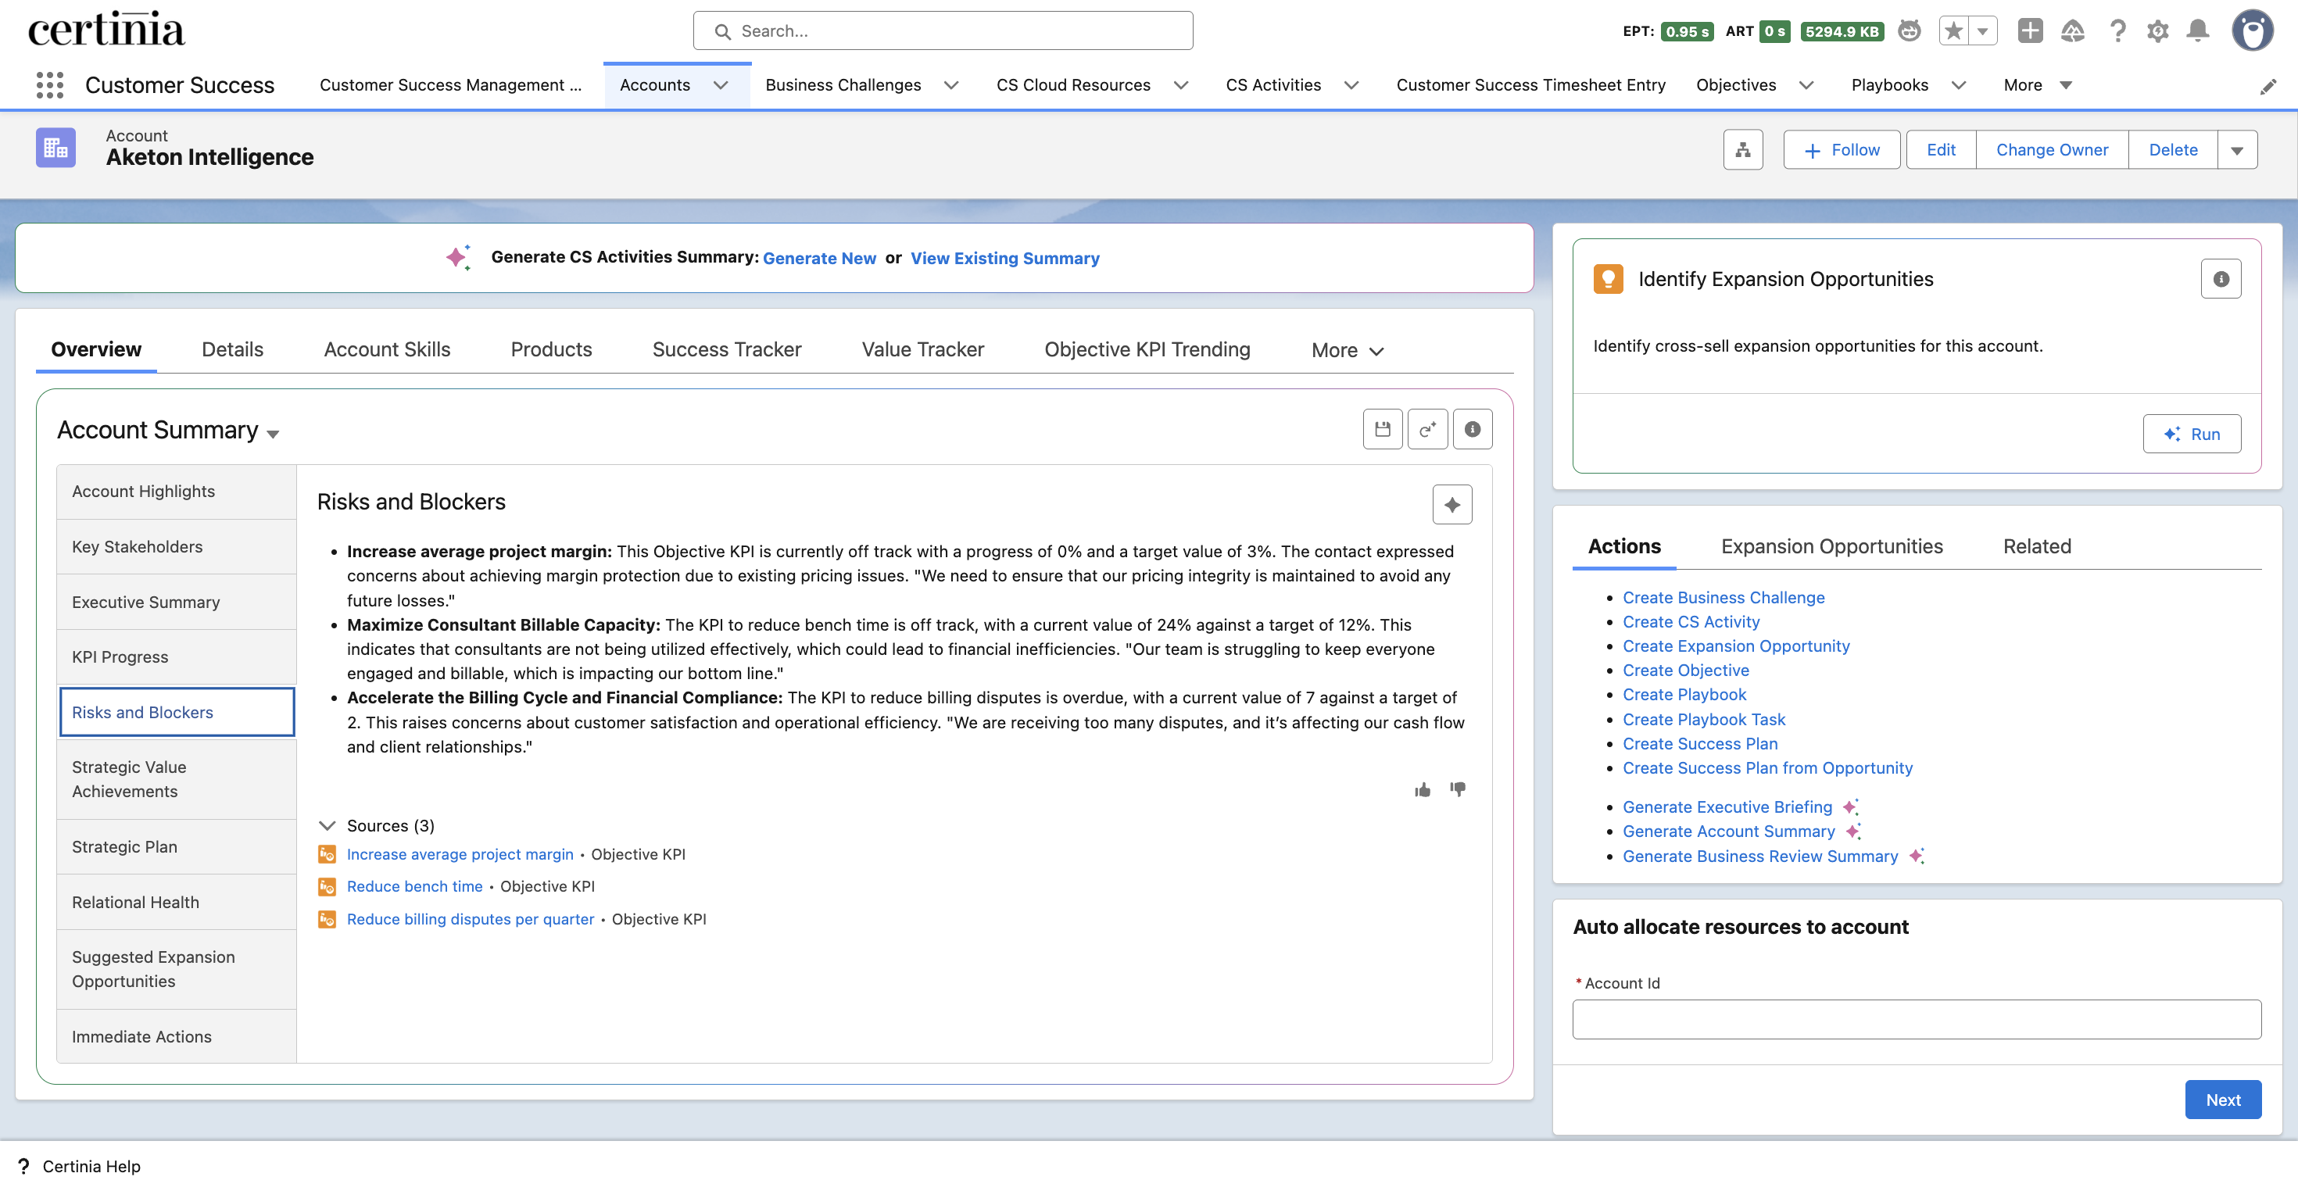This screenshot has width=2298, height=1191.
Task: Open the Value Tracker tab
Action: coord(922,349)
